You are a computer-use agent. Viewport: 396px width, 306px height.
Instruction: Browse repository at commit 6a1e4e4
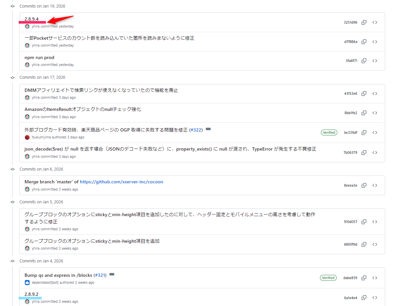coord(375,297)
